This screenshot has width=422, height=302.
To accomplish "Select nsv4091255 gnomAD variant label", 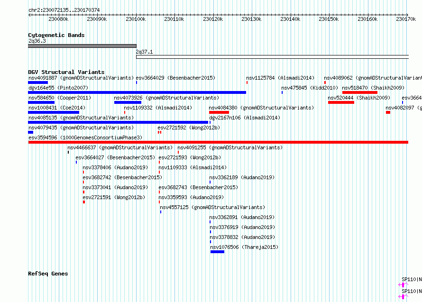I will tap(230, 147).
